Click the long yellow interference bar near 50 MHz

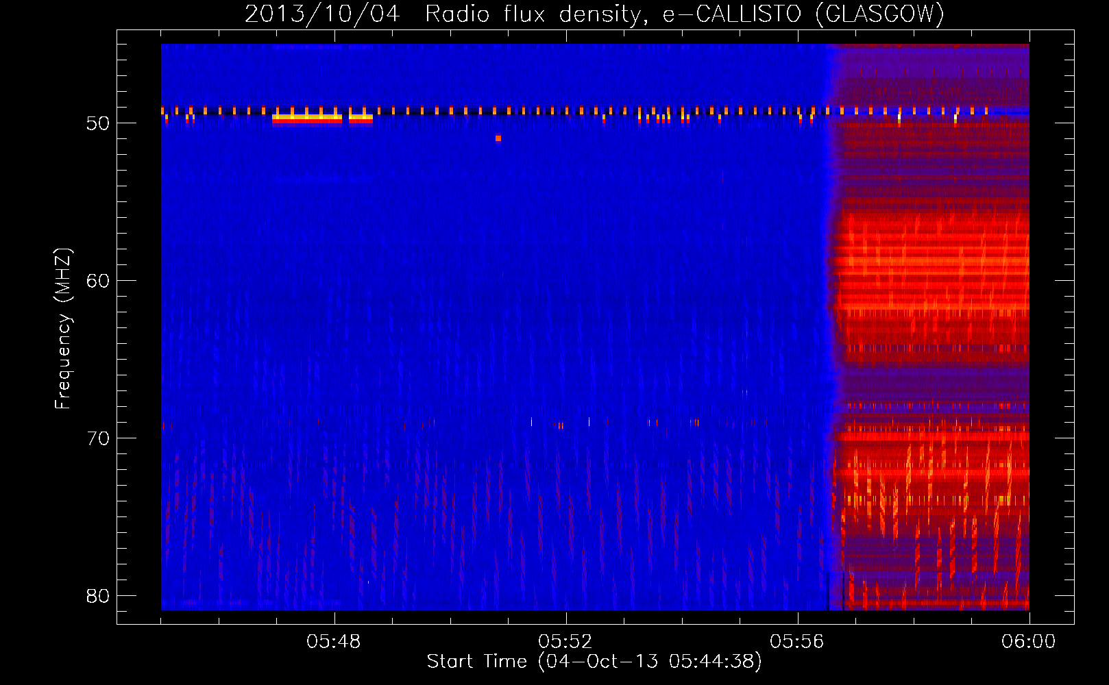[x=307, y=119]
